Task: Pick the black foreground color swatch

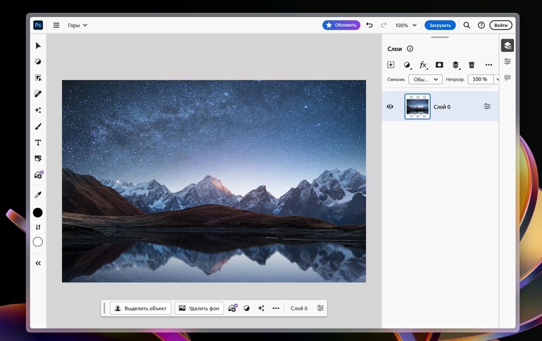Action: (38, 212)
